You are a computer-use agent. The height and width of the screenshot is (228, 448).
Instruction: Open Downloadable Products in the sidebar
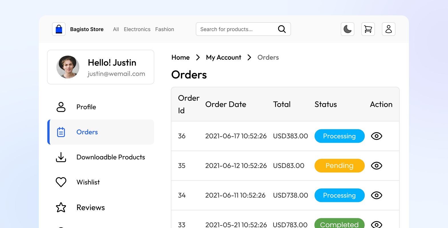coord(101,157)
